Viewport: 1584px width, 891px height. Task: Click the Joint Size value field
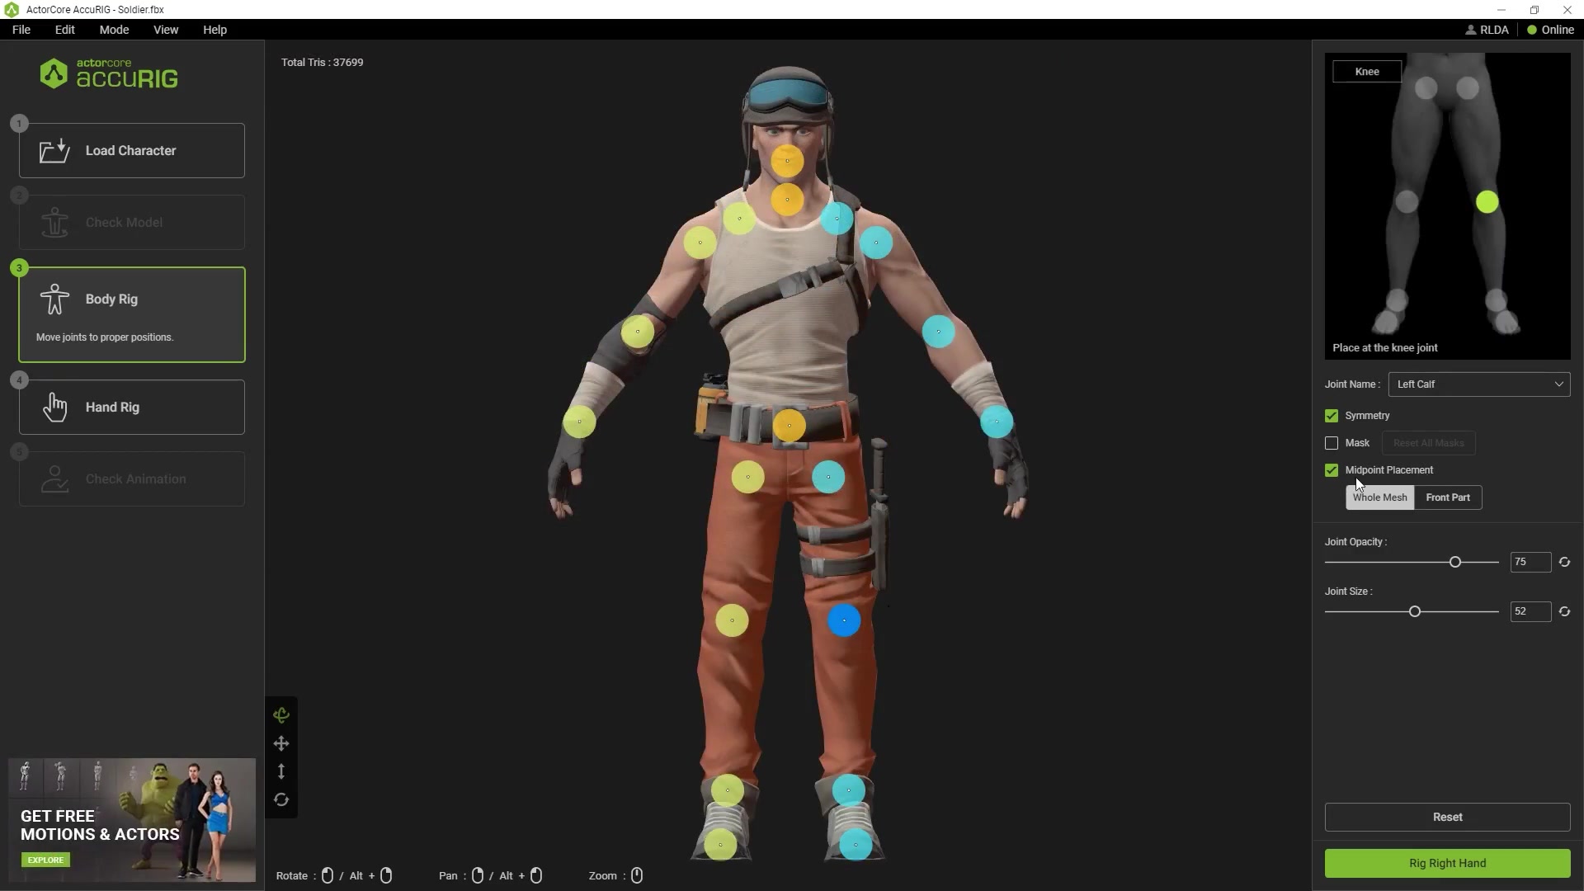point(1530,611)
